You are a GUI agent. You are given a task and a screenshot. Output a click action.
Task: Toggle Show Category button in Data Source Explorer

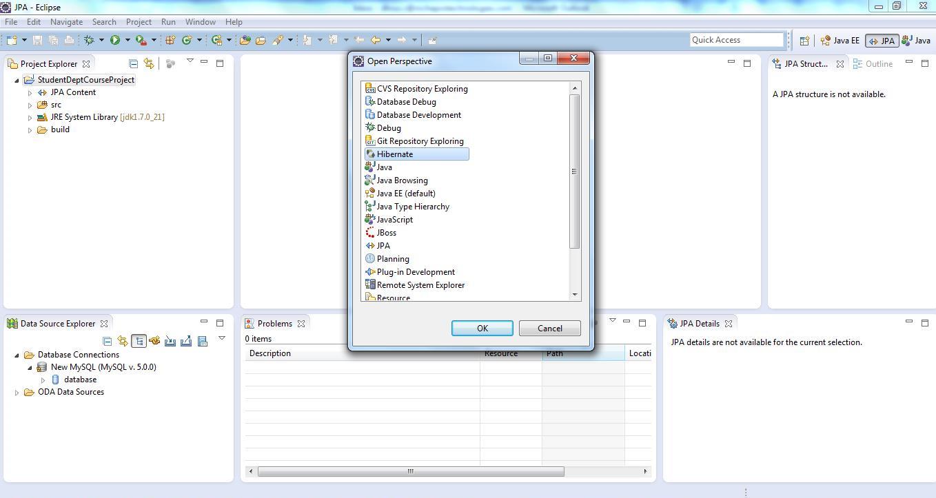click(139, 341)
